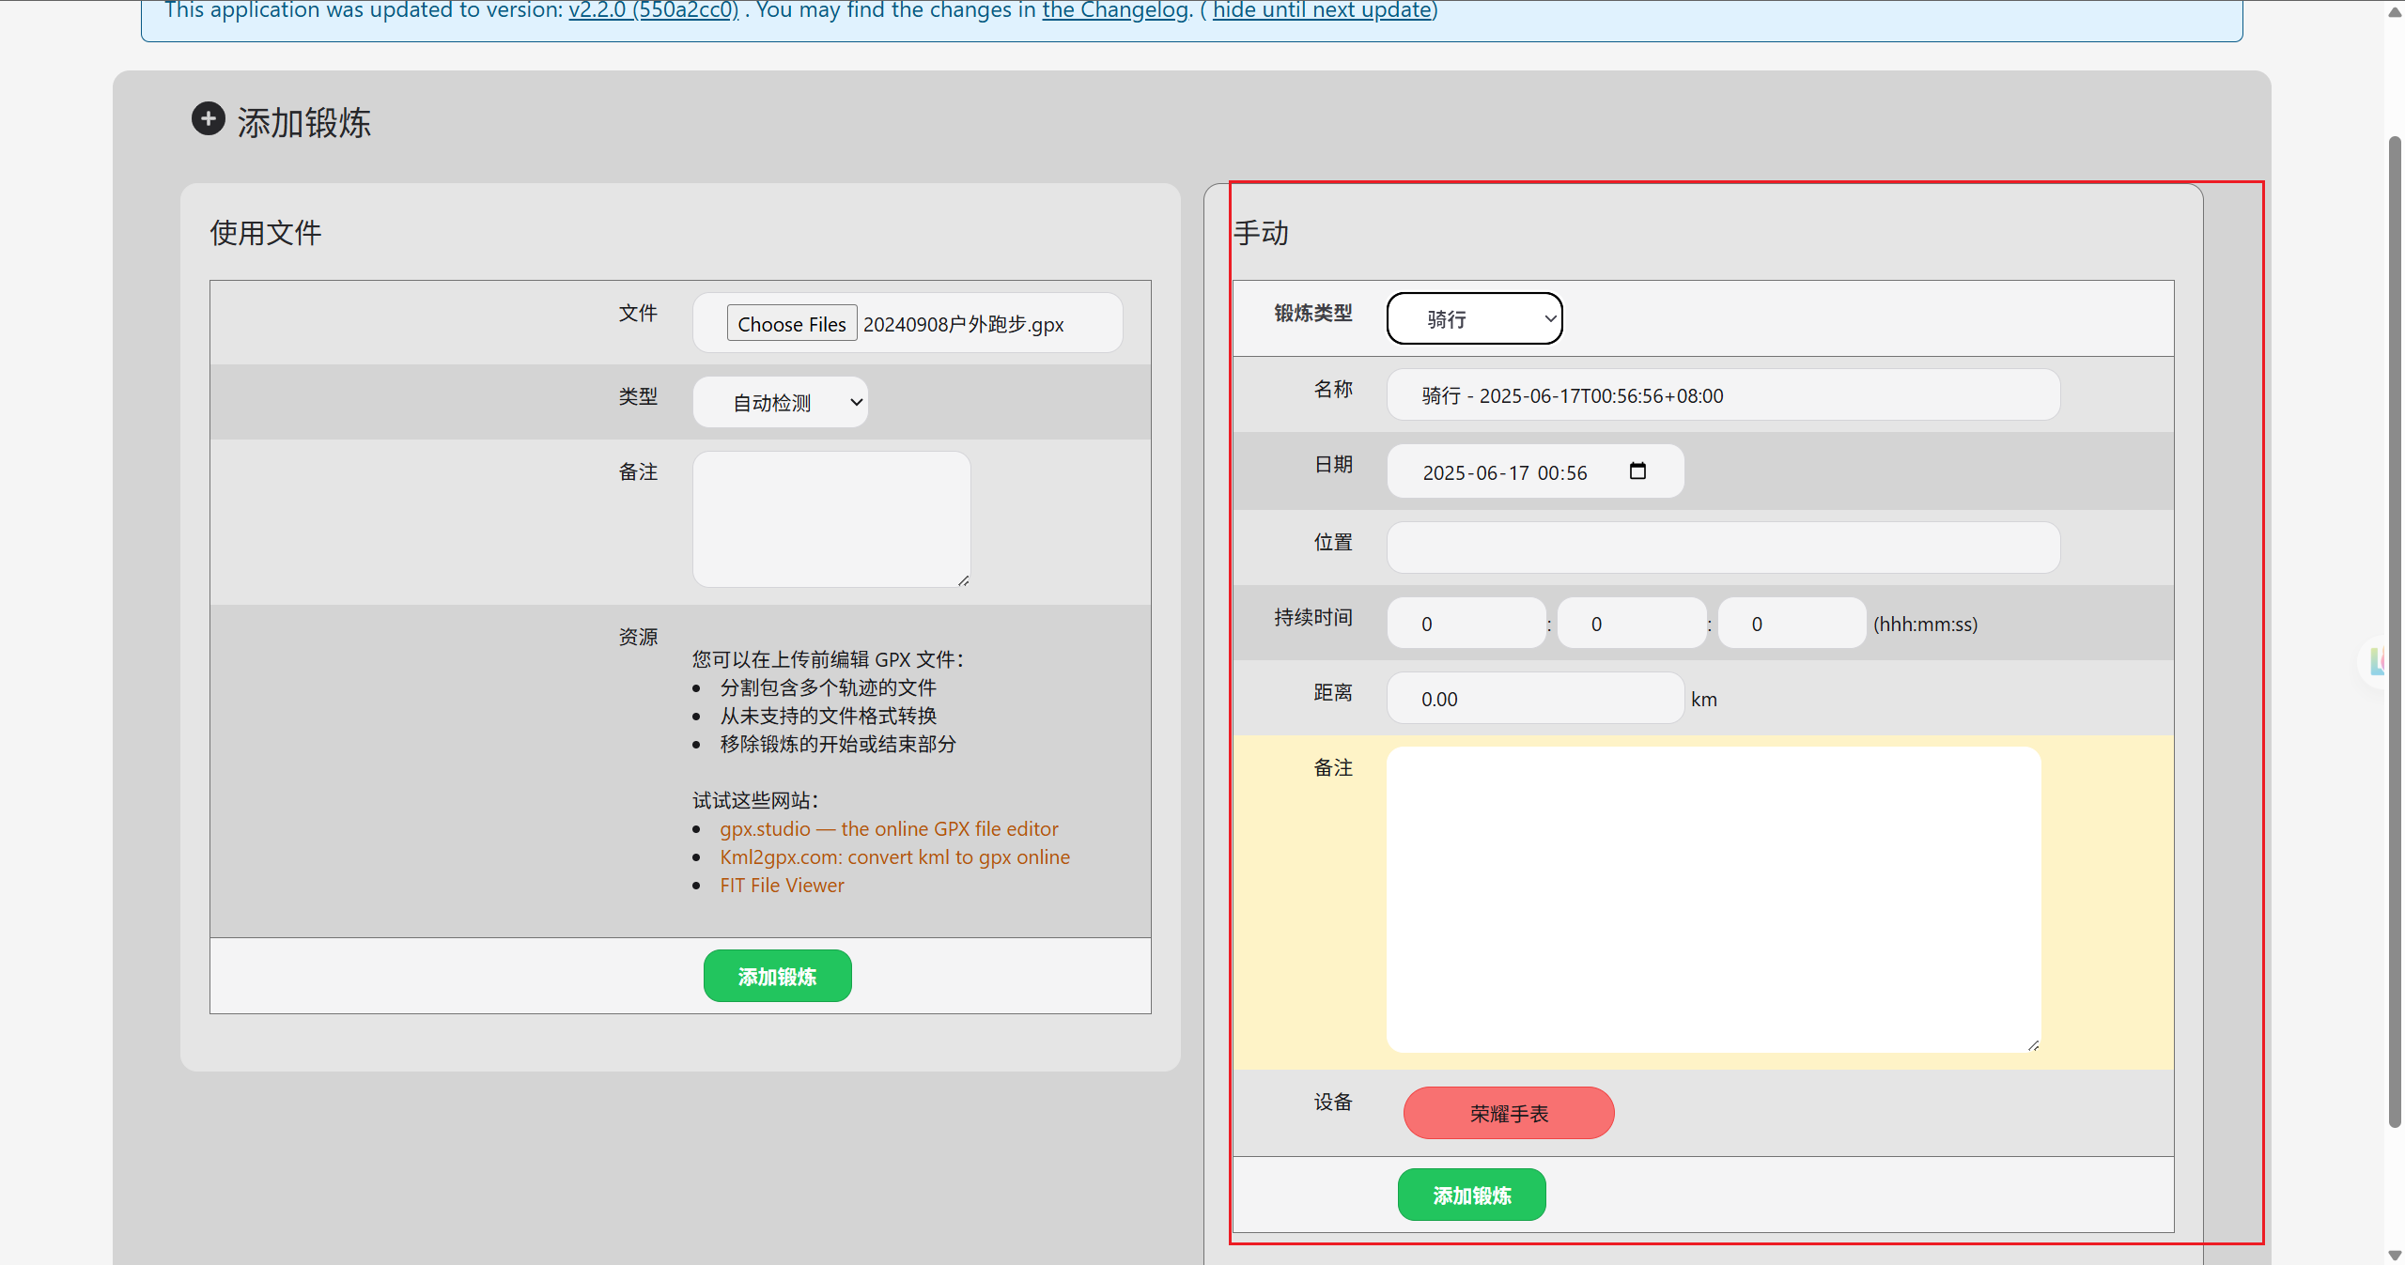Open the Changelog link in the banner
Screen dimensions: 2405x1265
1115,10
